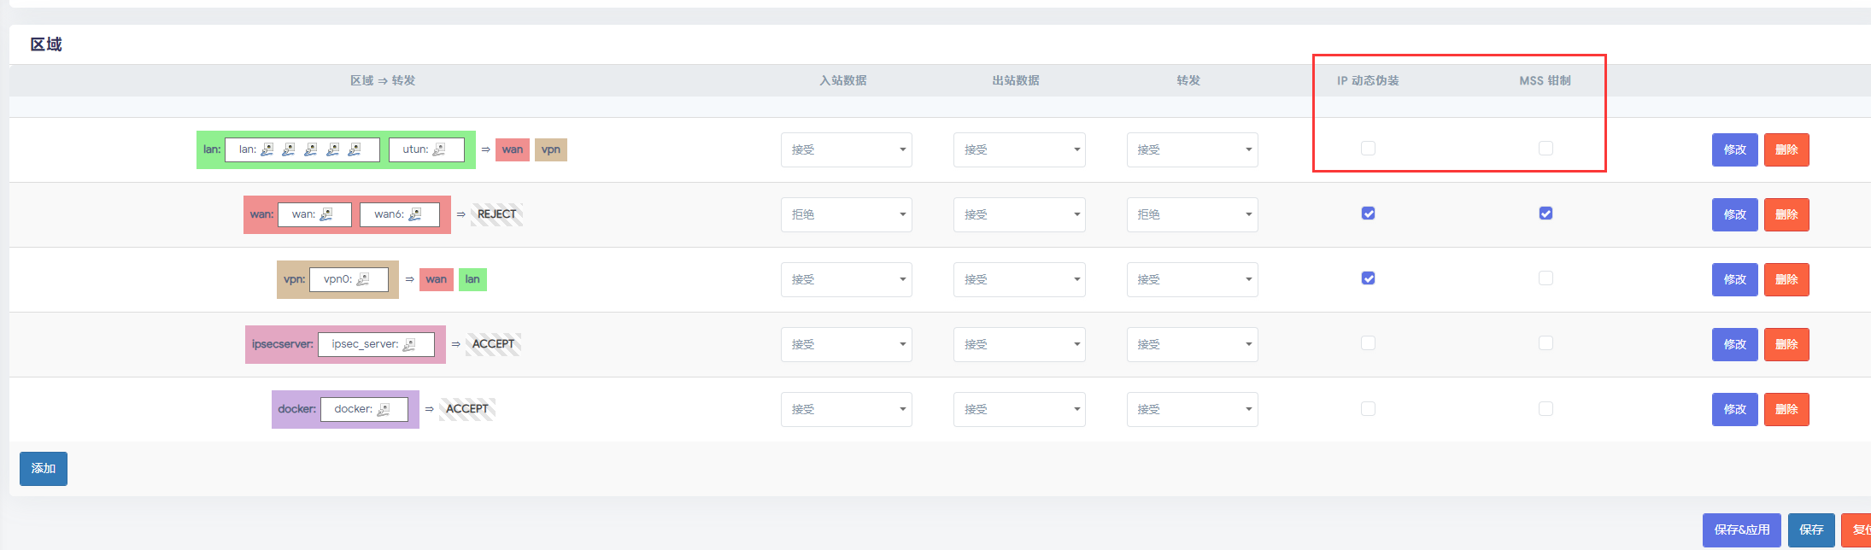Uncheck IP 动态伪装 for vpn zone
1871x550 pixels.
[x=1368, y=278]
